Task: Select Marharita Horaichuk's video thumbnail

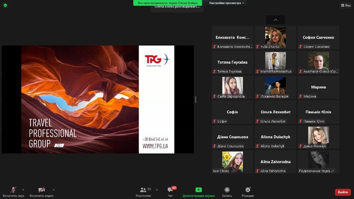Action: coord(275,61)
